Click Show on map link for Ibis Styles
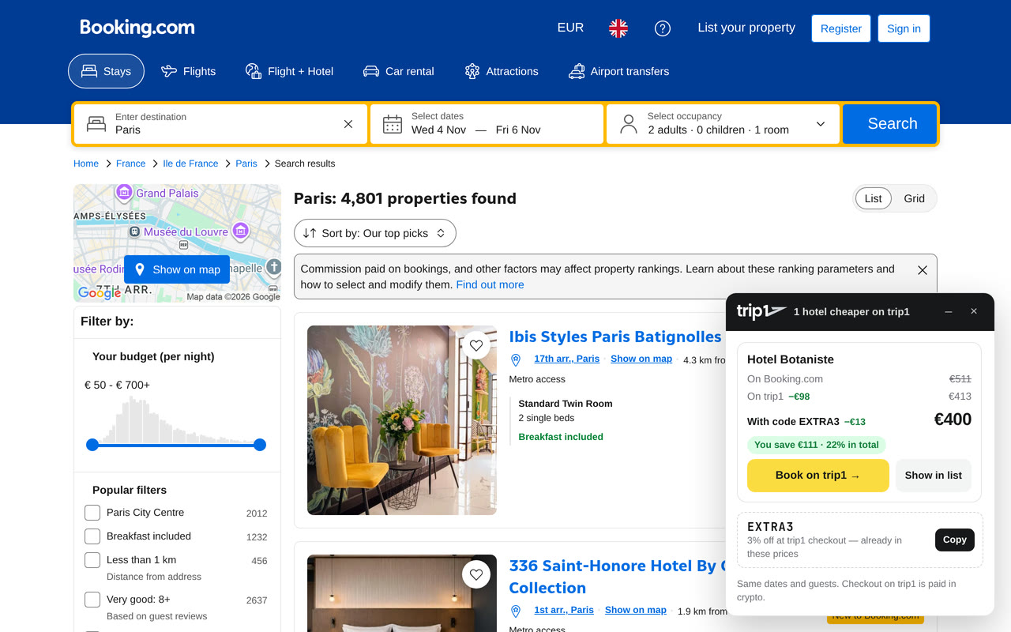The width and height of the screenshot is (1011, 632). 641,359
